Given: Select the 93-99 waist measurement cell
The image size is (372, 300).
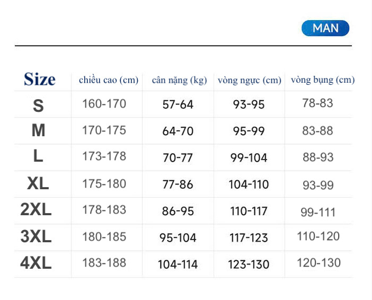Looking at the screenshot, I should pyautogui.click(x=318, y=184).
